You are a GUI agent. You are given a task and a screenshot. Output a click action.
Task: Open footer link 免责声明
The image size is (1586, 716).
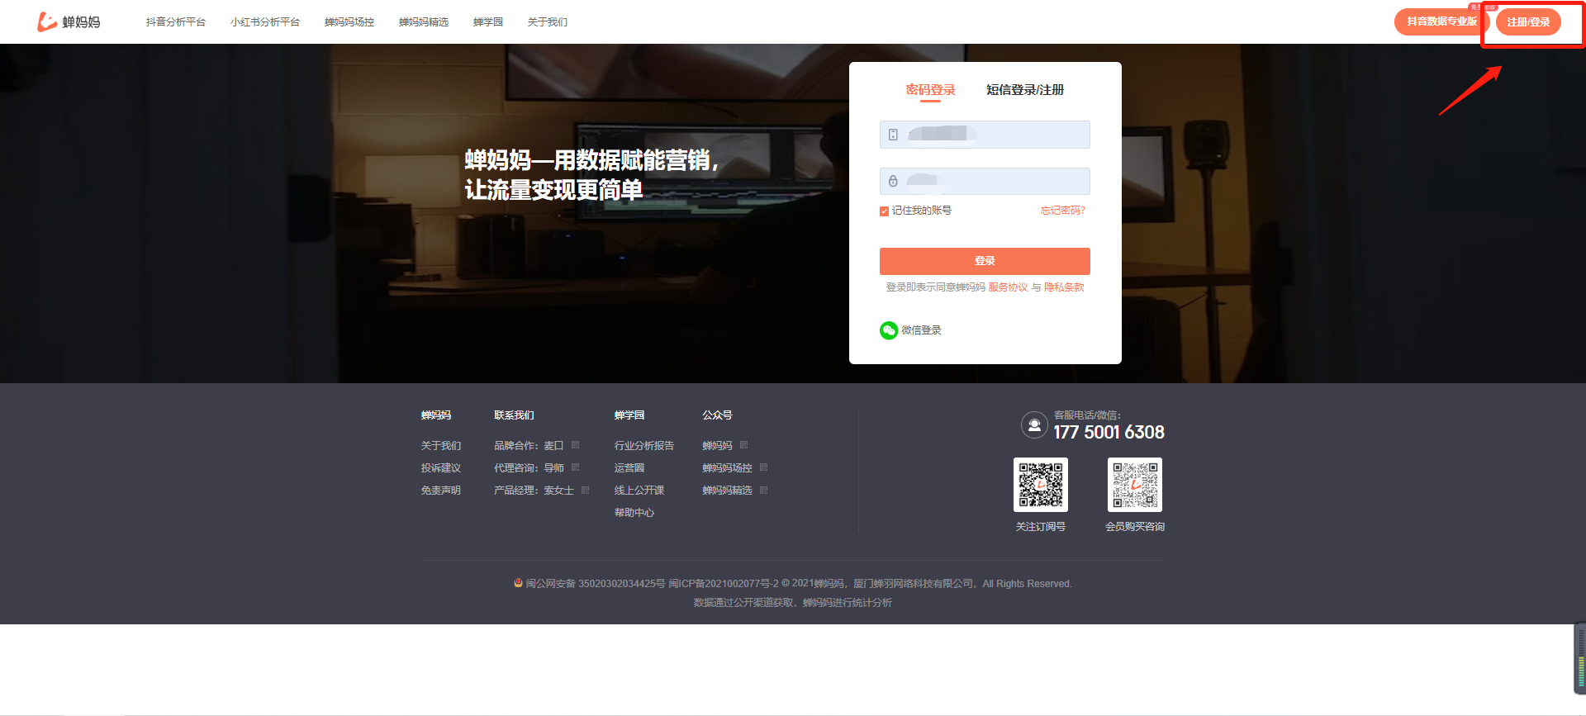pyautogui.click(x=441, y=491)
